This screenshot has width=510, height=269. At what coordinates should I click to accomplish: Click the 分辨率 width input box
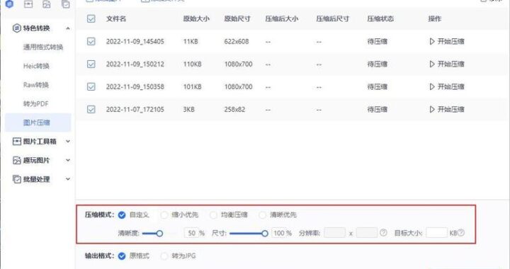335,233
